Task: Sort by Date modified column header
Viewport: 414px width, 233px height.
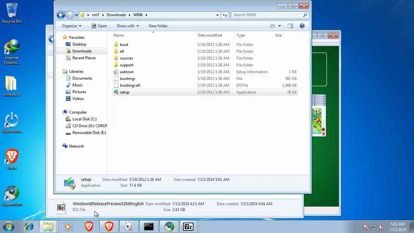Action: pyautogui.click(x=215, y=35)
